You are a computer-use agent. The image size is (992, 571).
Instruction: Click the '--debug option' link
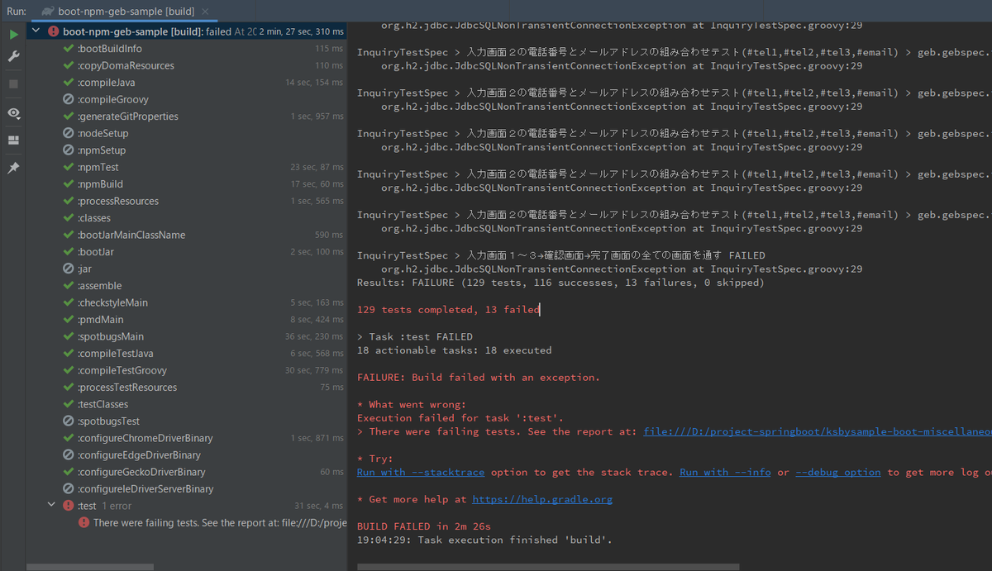tap(838, 472)
